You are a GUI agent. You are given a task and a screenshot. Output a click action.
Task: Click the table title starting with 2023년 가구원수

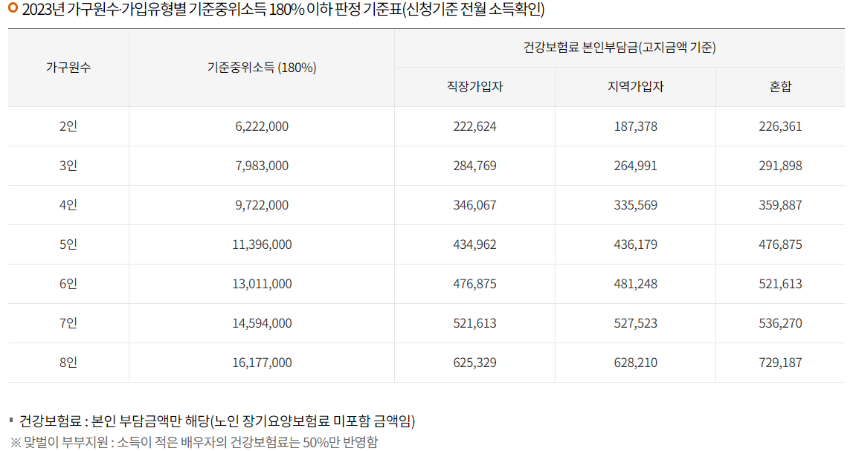pos(283,9)
